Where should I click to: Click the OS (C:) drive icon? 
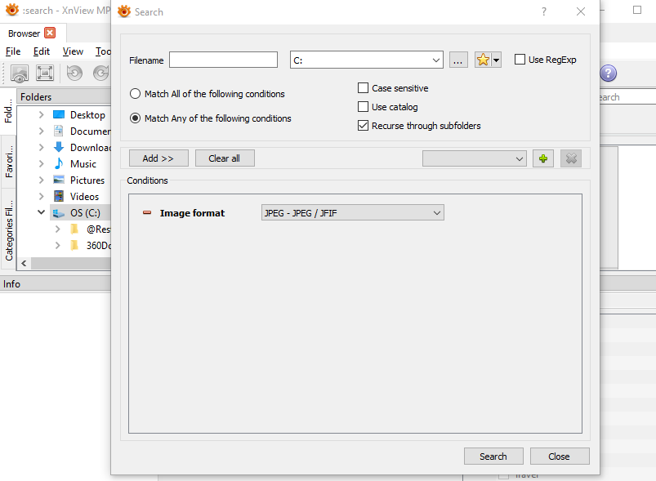click(59, 213)
